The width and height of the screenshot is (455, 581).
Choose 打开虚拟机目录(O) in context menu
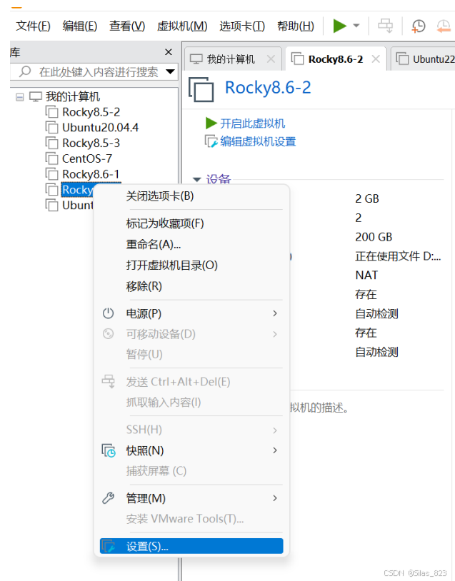pos(191,266)
